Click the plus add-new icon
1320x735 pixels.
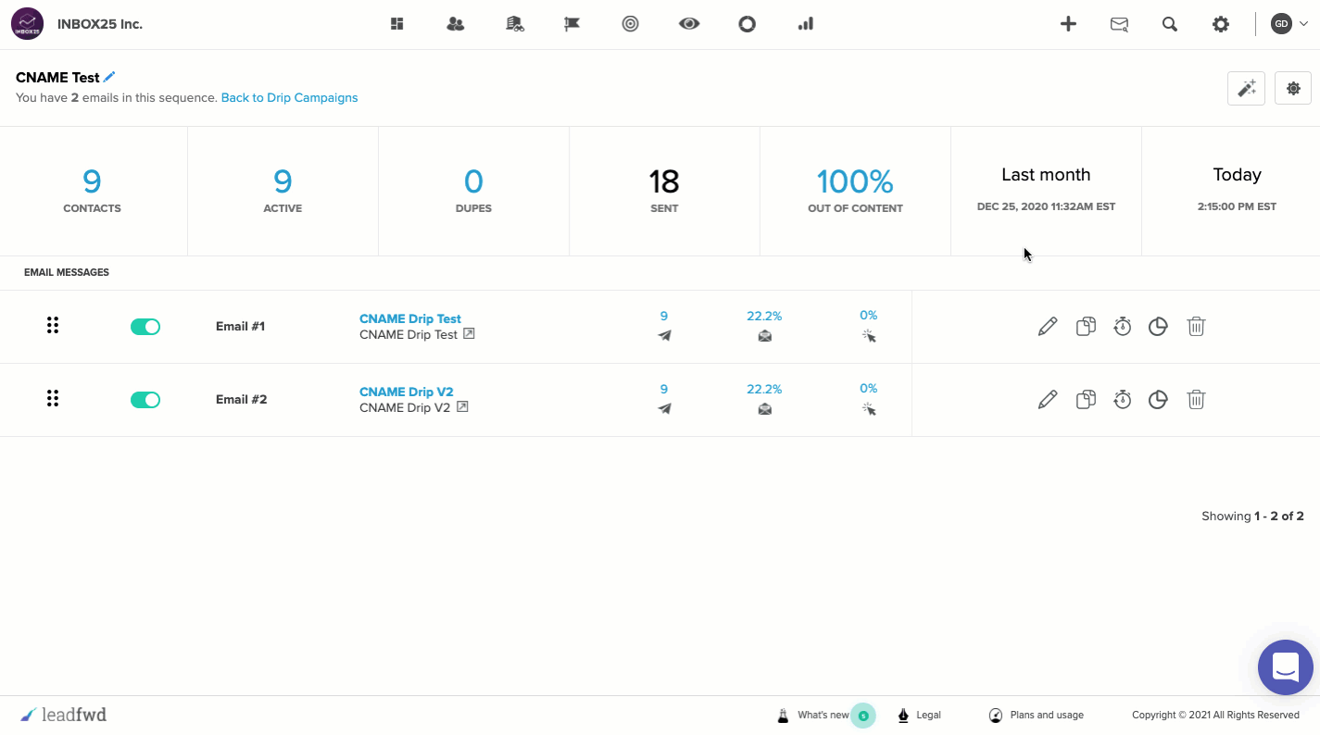pyautogui.click(x=1068, y=24)
